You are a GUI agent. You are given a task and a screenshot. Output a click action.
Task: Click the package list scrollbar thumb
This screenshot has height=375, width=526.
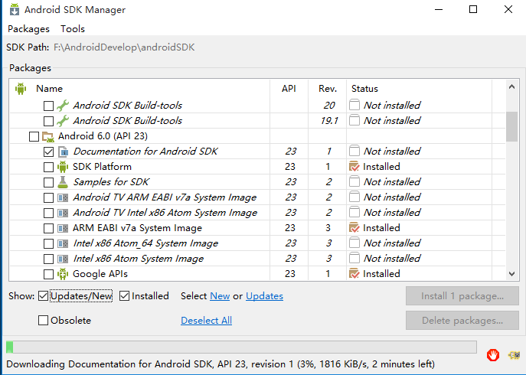pos(511,127)
